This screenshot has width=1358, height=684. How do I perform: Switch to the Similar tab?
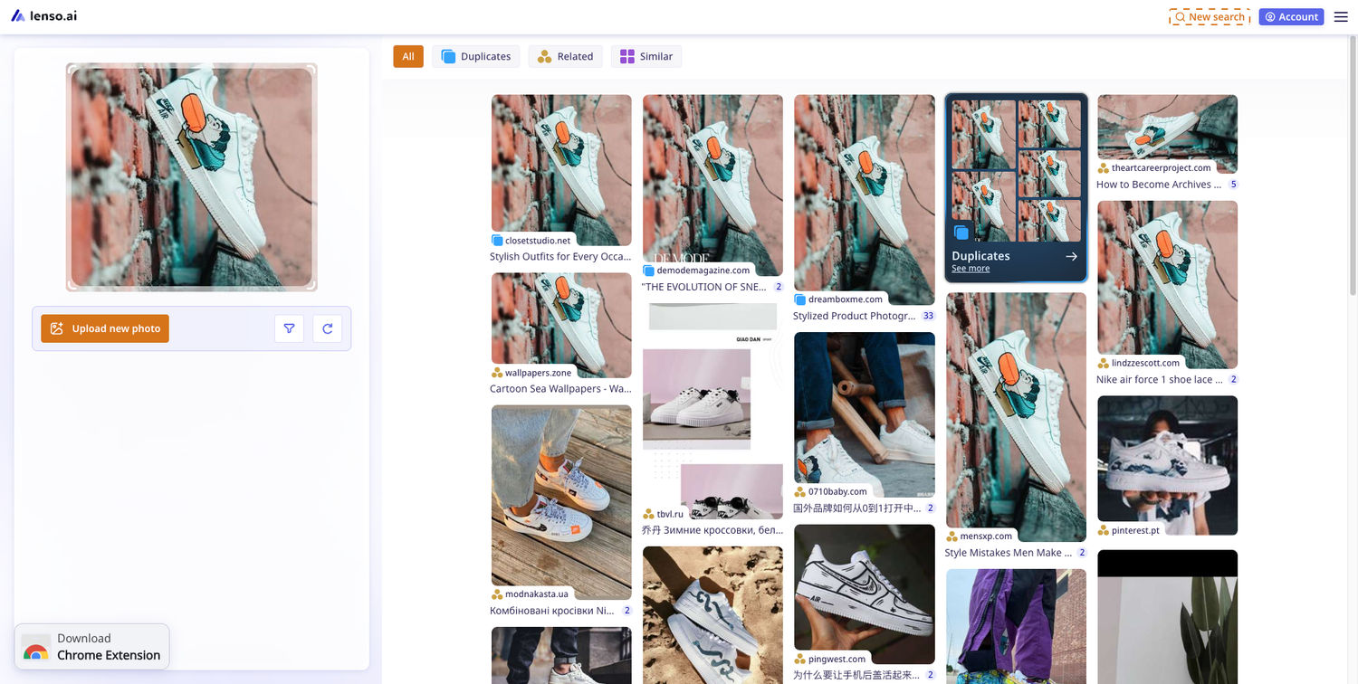tap(646, 56)
